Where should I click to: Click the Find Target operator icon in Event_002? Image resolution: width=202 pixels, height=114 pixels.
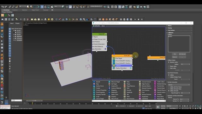pyautogui.click(x=114, y=58)
